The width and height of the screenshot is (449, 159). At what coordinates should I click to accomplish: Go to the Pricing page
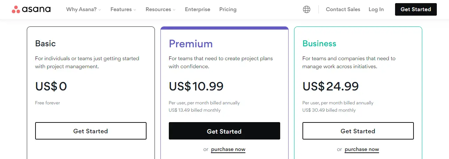point(228,9)
